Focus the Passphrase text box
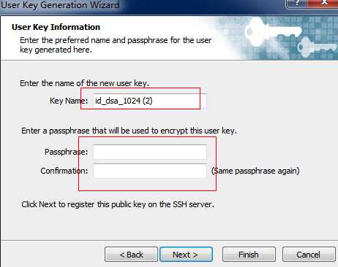 [150, 152]
